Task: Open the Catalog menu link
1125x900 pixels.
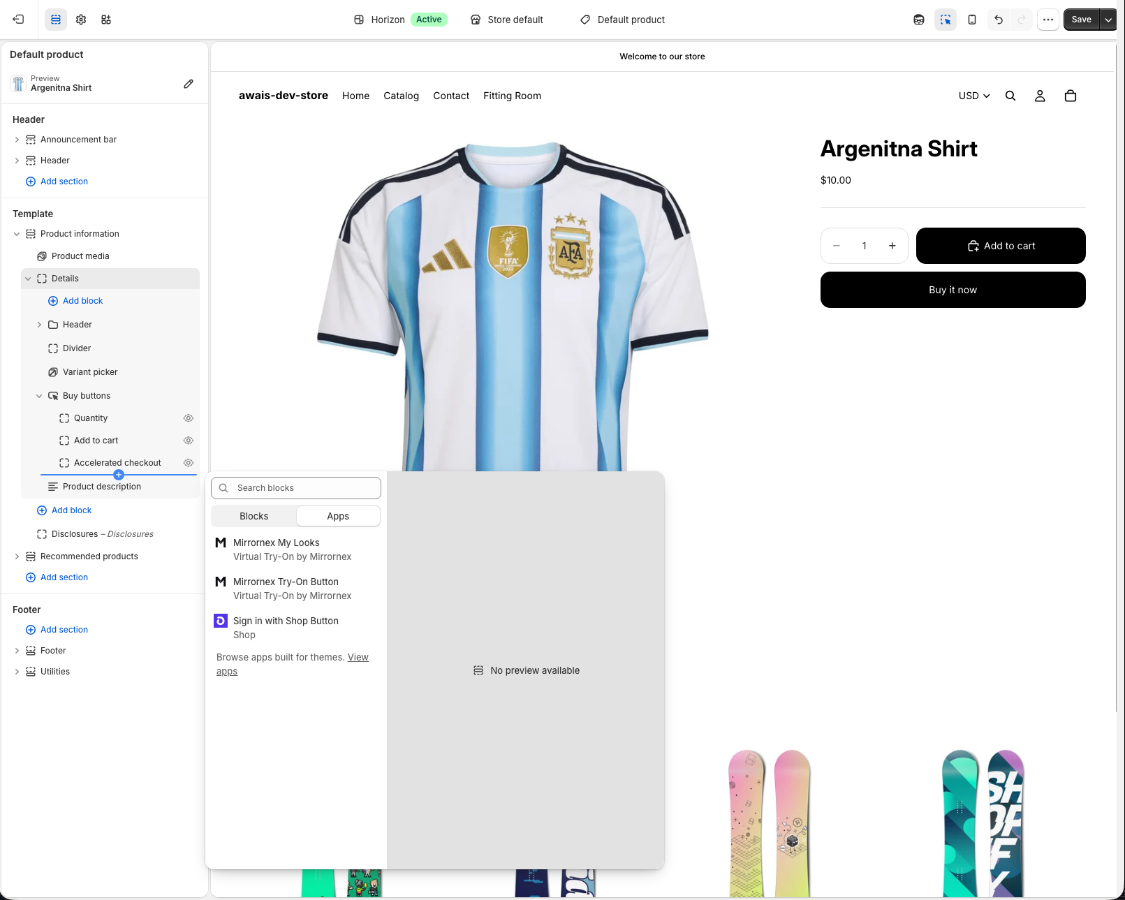Action: pyautogui.click(x=402, y=96)
